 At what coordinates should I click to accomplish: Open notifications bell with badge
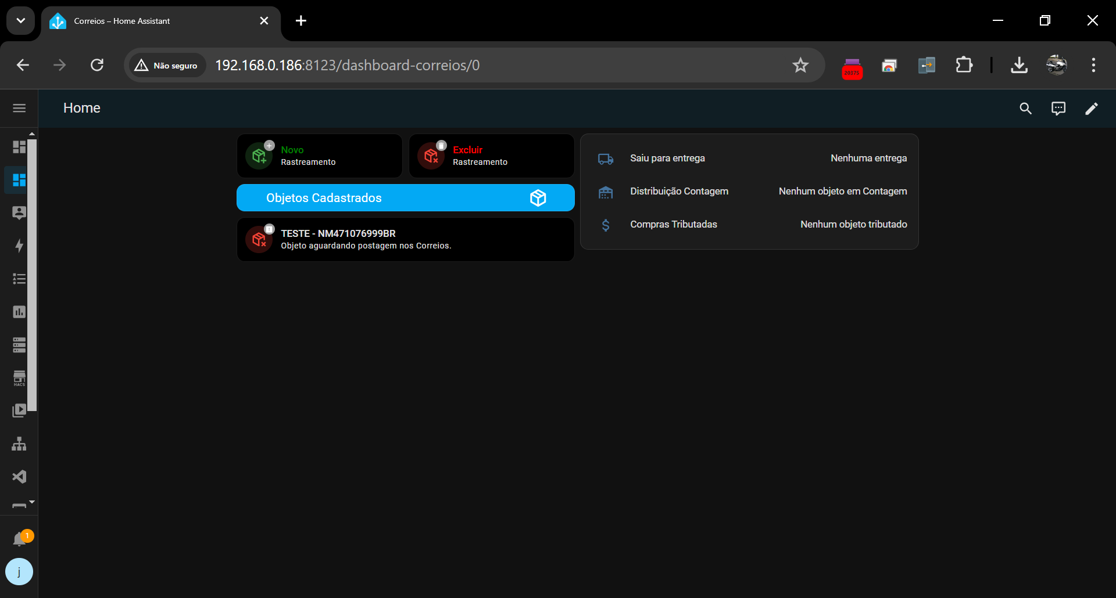coord(20,539)
